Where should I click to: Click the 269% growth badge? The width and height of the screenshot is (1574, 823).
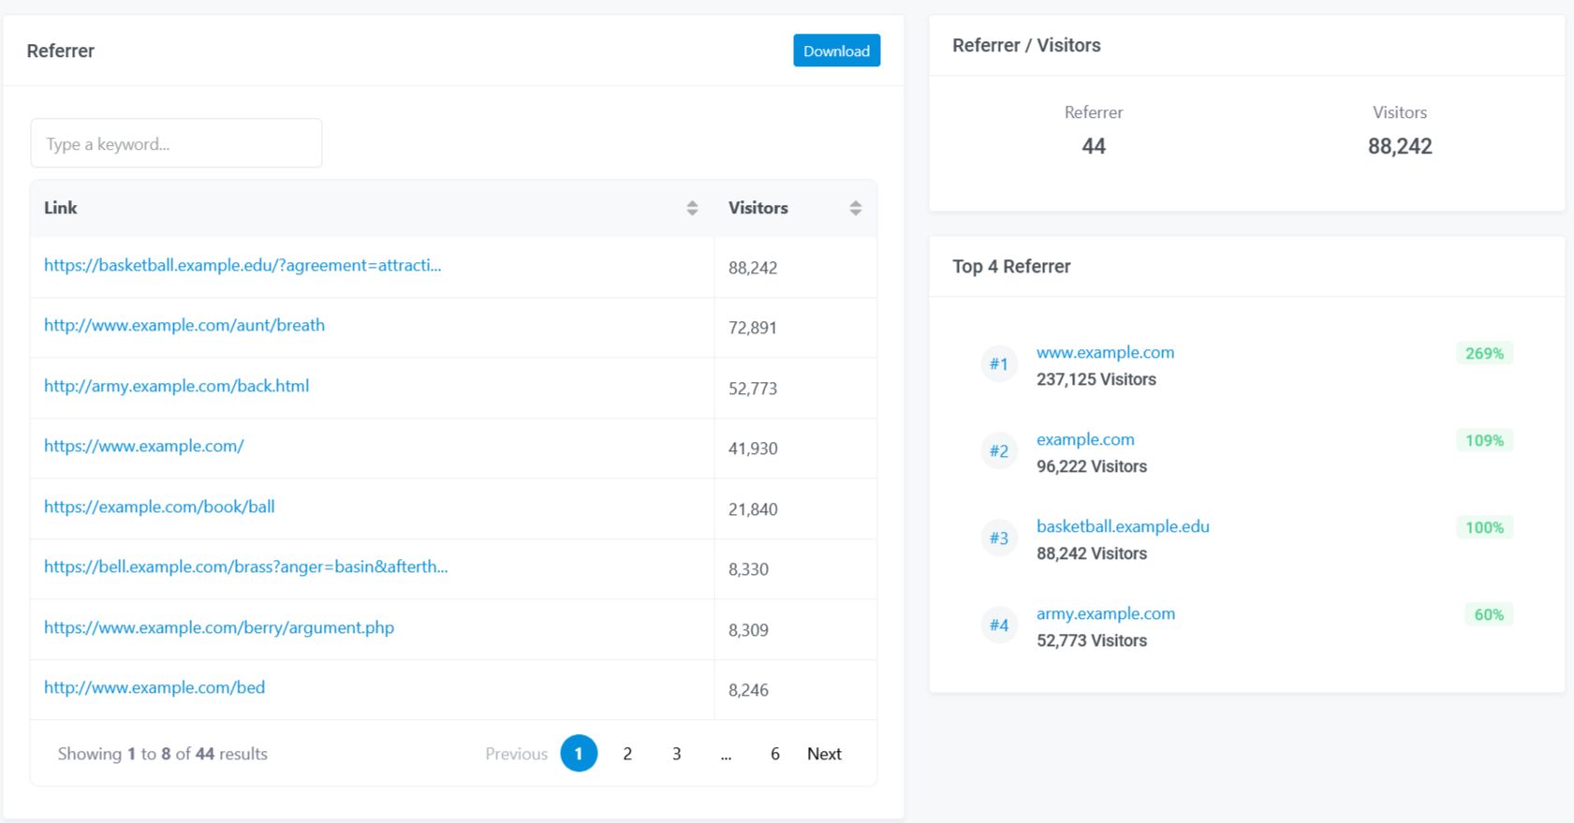pyautogui.click(x=1484, y=353)
